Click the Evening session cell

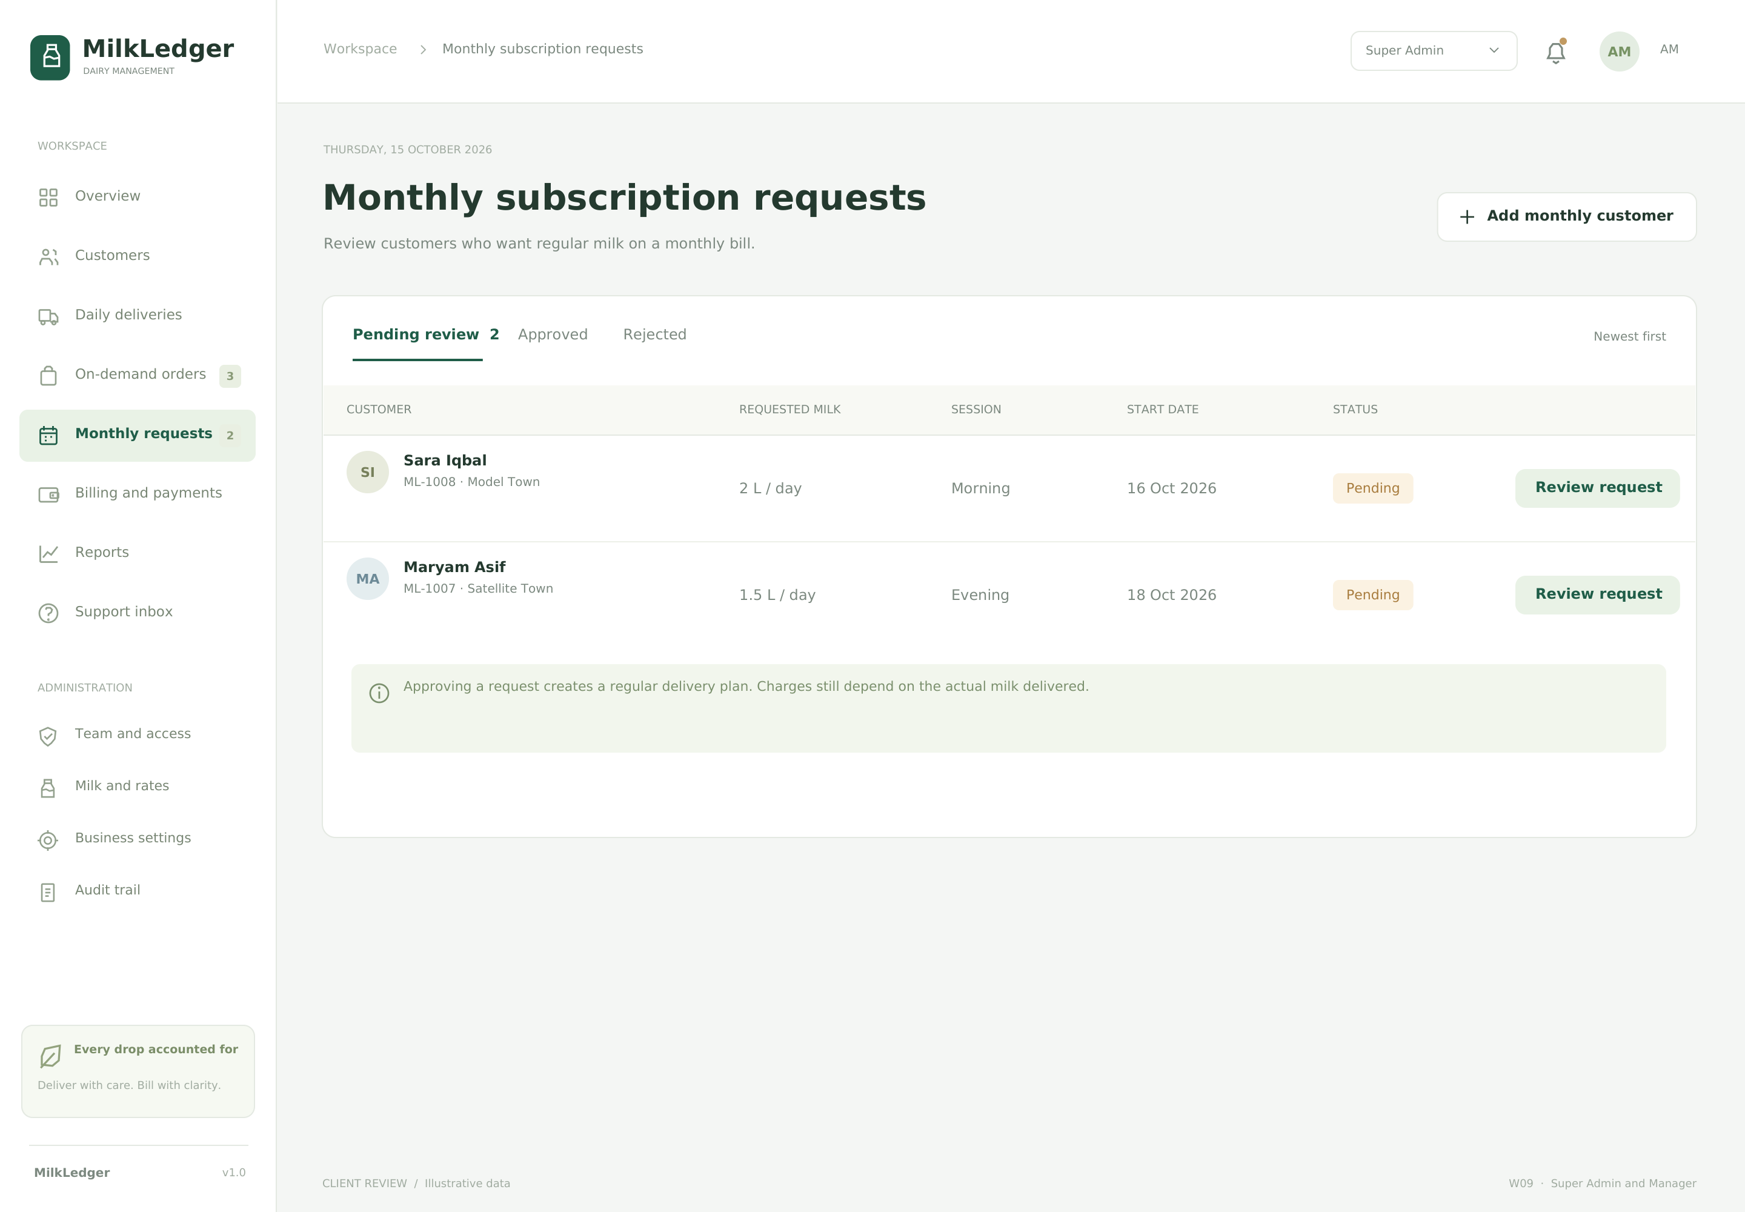click(980, 594)
